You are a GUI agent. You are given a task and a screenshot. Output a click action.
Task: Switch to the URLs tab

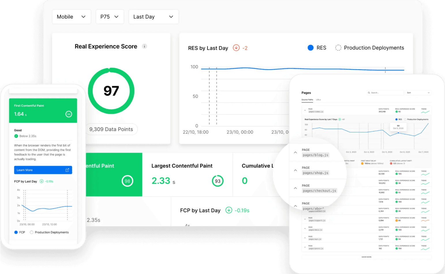click(x=318, y=100)
